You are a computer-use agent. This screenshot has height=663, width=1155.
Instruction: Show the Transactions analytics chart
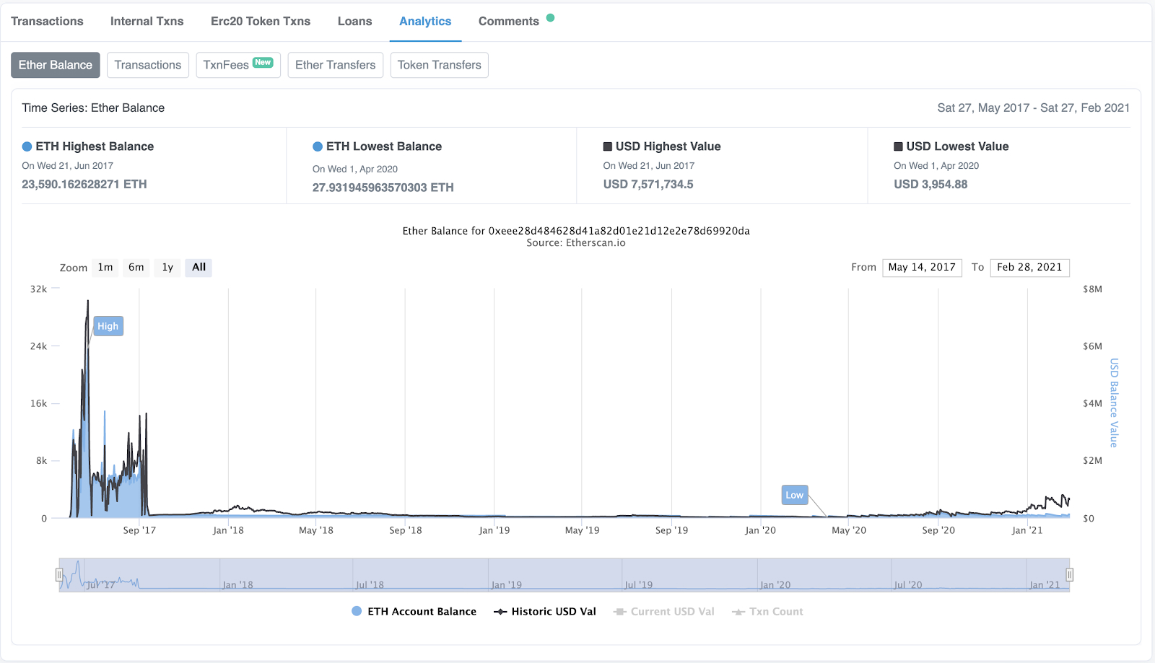pyautogui.click(x=148, y=65)
